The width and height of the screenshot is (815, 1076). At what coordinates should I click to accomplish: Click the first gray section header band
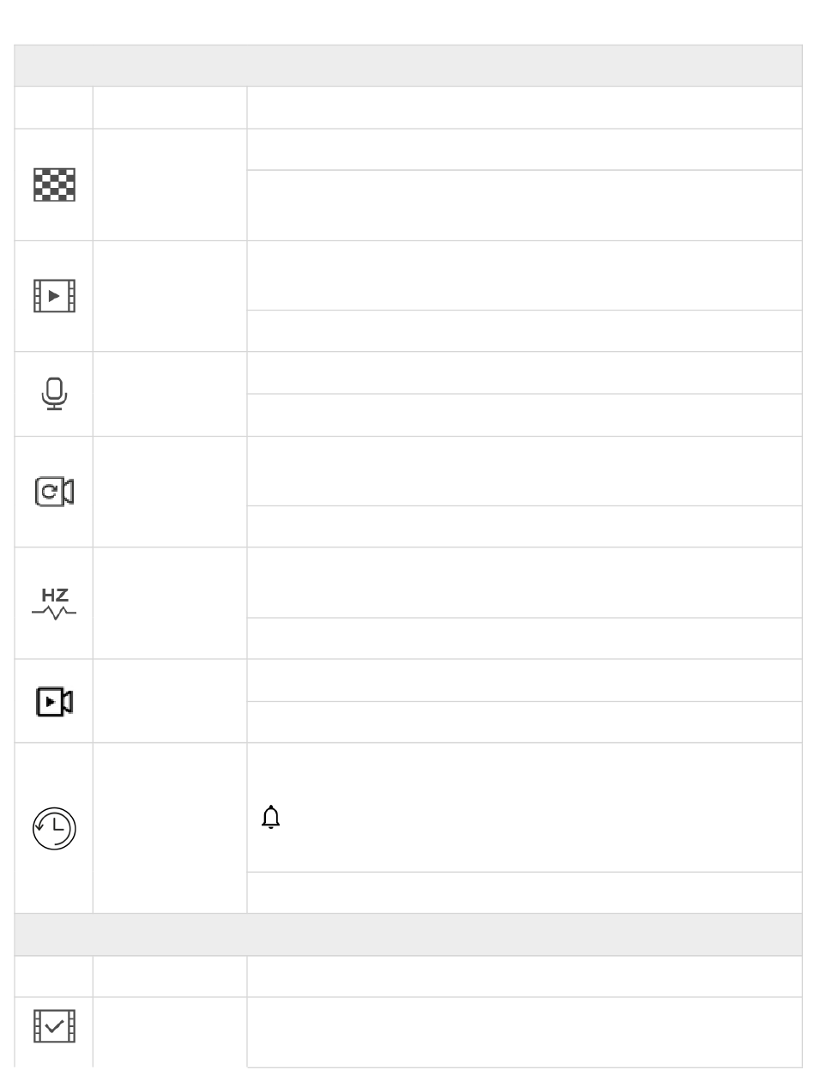click(x=402, y=65)
